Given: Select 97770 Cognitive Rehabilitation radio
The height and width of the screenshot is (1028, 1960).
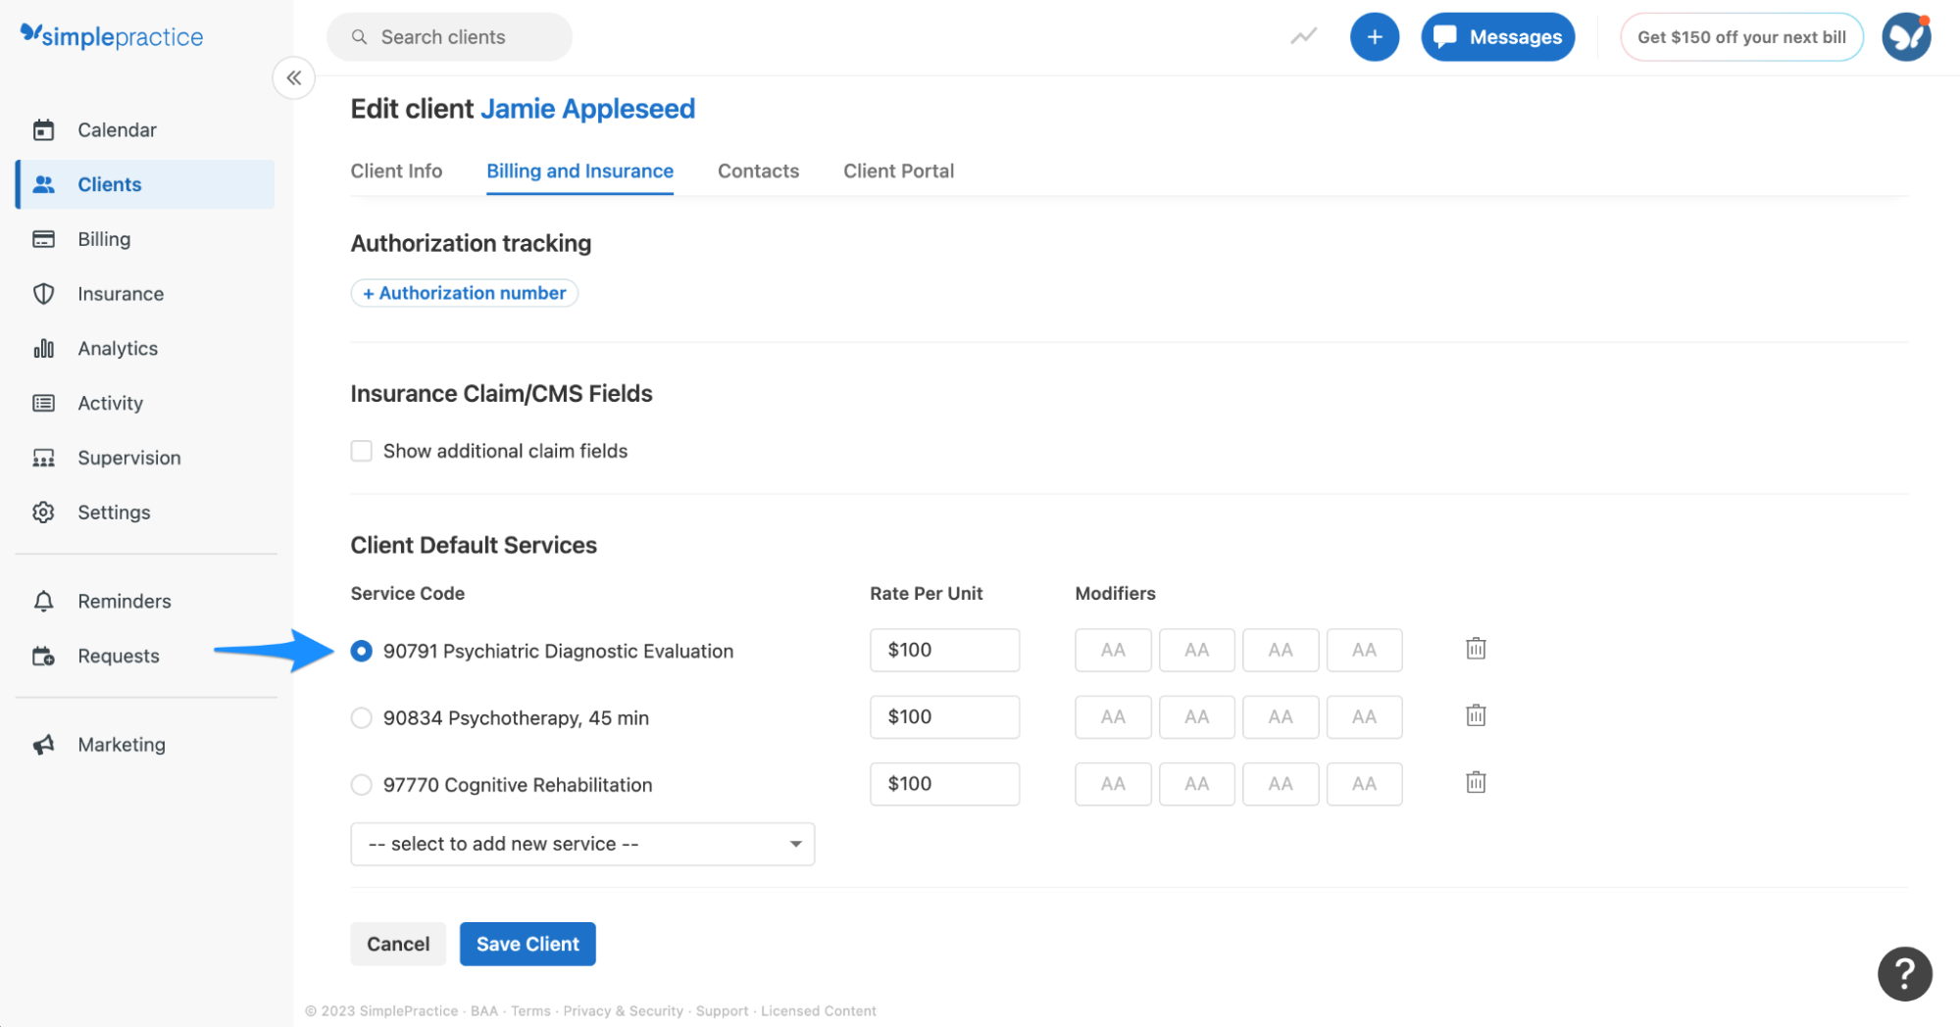Looking at the screenshot, I should [x=362, y=785].
